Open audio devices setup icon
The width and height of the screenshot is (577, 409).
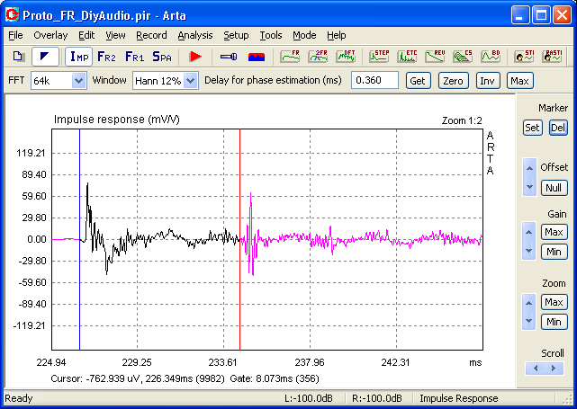click(x=229, y=57)
